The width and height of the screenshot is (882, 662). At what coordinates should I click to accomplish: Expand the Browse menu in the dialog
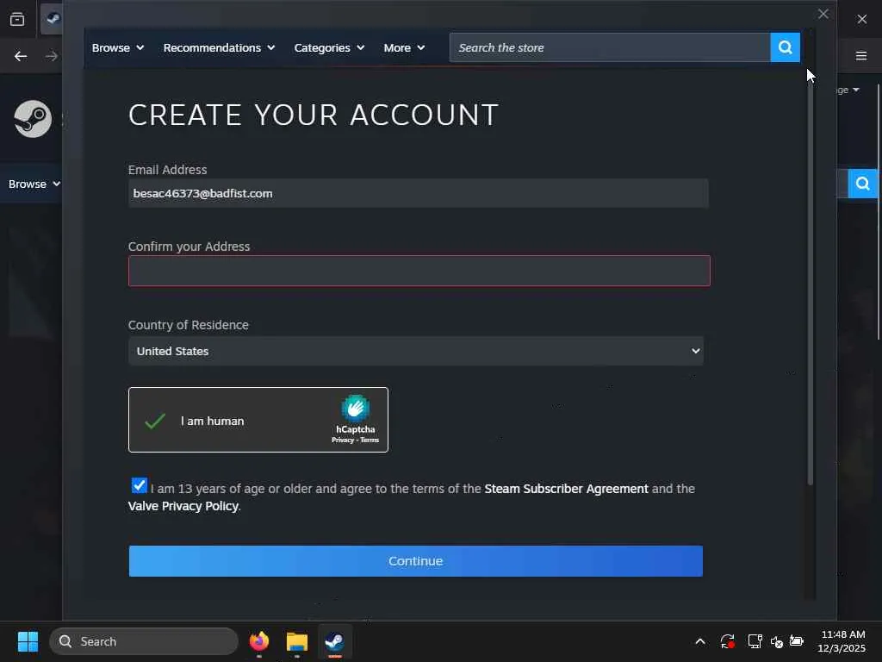[x=118, y=48]
